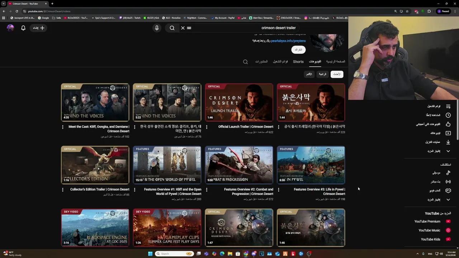Image resolution: width=459 pixels, height=258 pixels.
Task: Open the Blackspace Engine at GDC 2025 thumbnail
Action: [95, 228]
